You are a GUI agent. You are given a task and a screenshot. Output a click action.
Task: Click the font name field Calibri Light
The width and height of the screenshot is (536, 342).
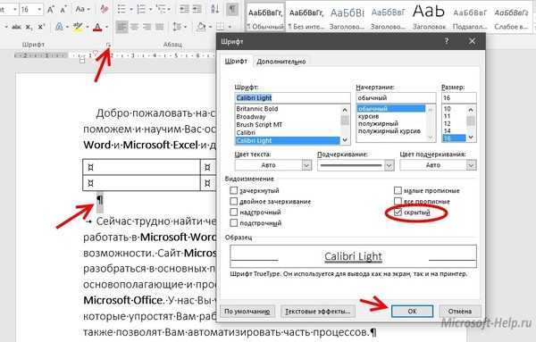[x=292, y=97]
